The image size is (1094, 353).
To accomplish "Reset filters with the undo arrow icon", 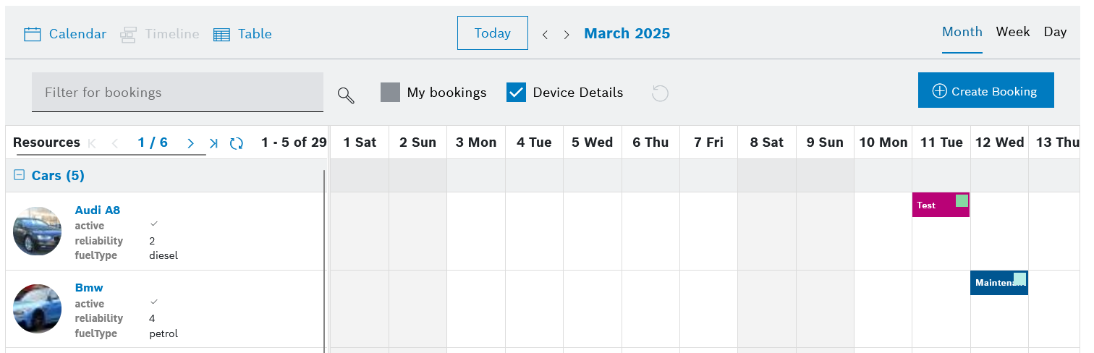I will click(660, 93).
